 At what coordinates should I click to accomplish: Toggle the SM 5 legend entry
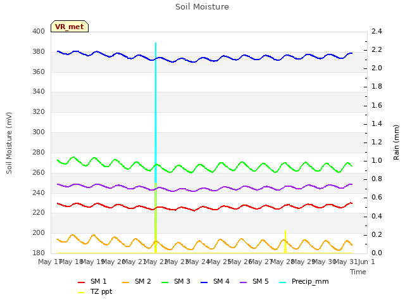254,281
